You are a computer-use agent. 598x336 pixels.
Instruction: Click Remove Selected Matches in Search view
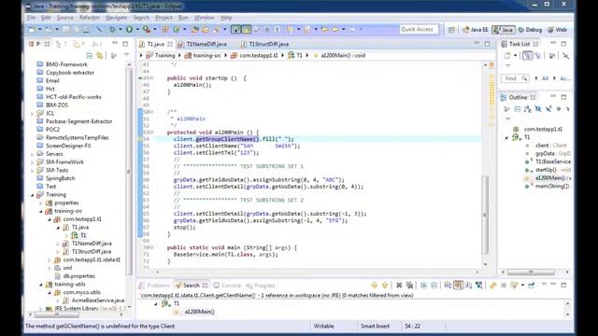point(399,285)
